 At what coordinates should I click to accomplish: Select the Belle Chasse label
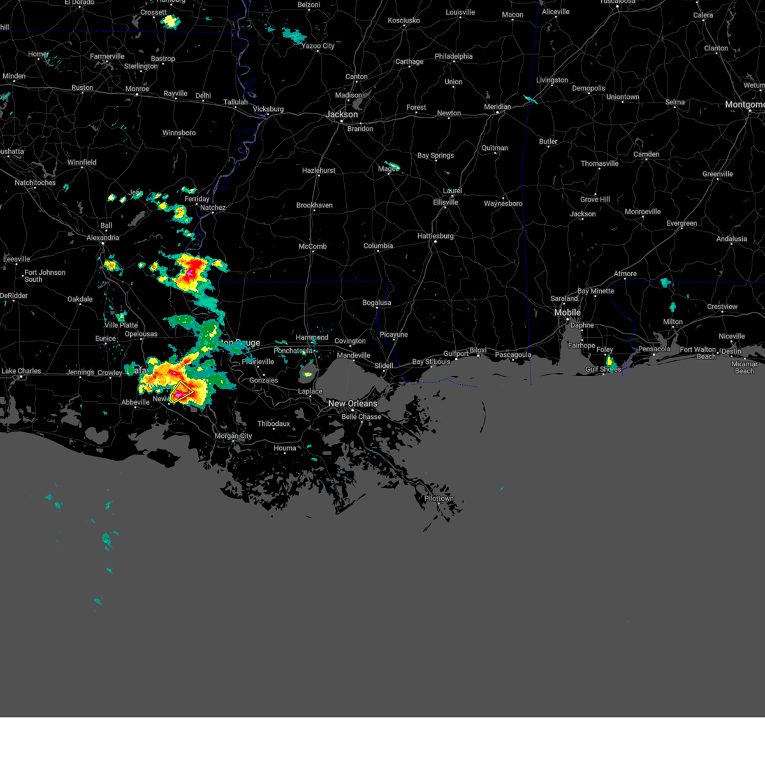click(361, 417)
